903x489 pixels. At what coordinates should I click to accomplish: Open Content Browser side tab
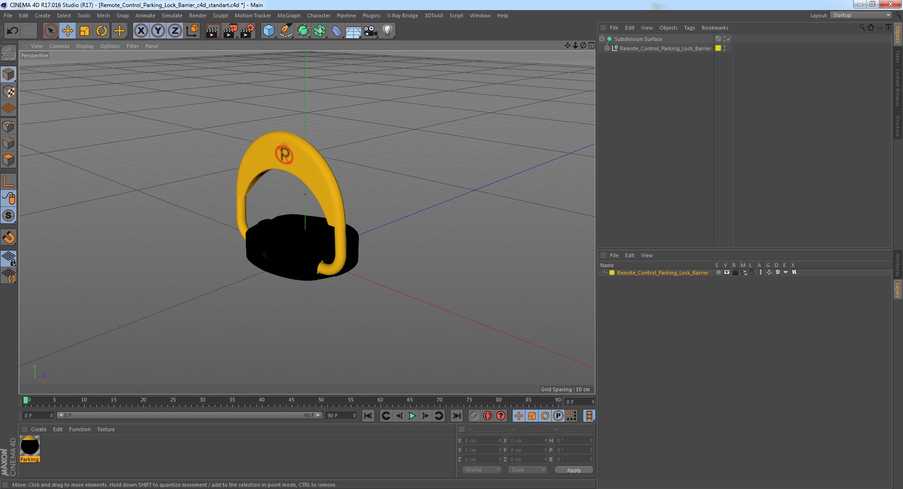point(897,88)
